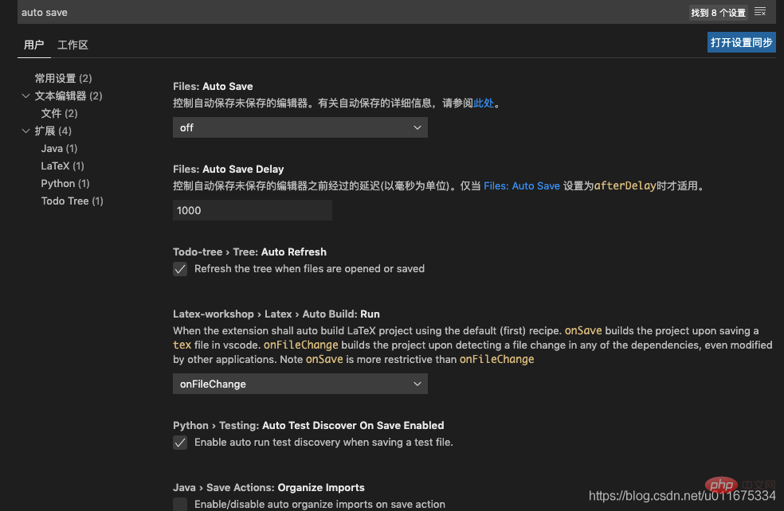
Task: Collapse the 文本编辑器 settings section
Action: click(26, 96)
